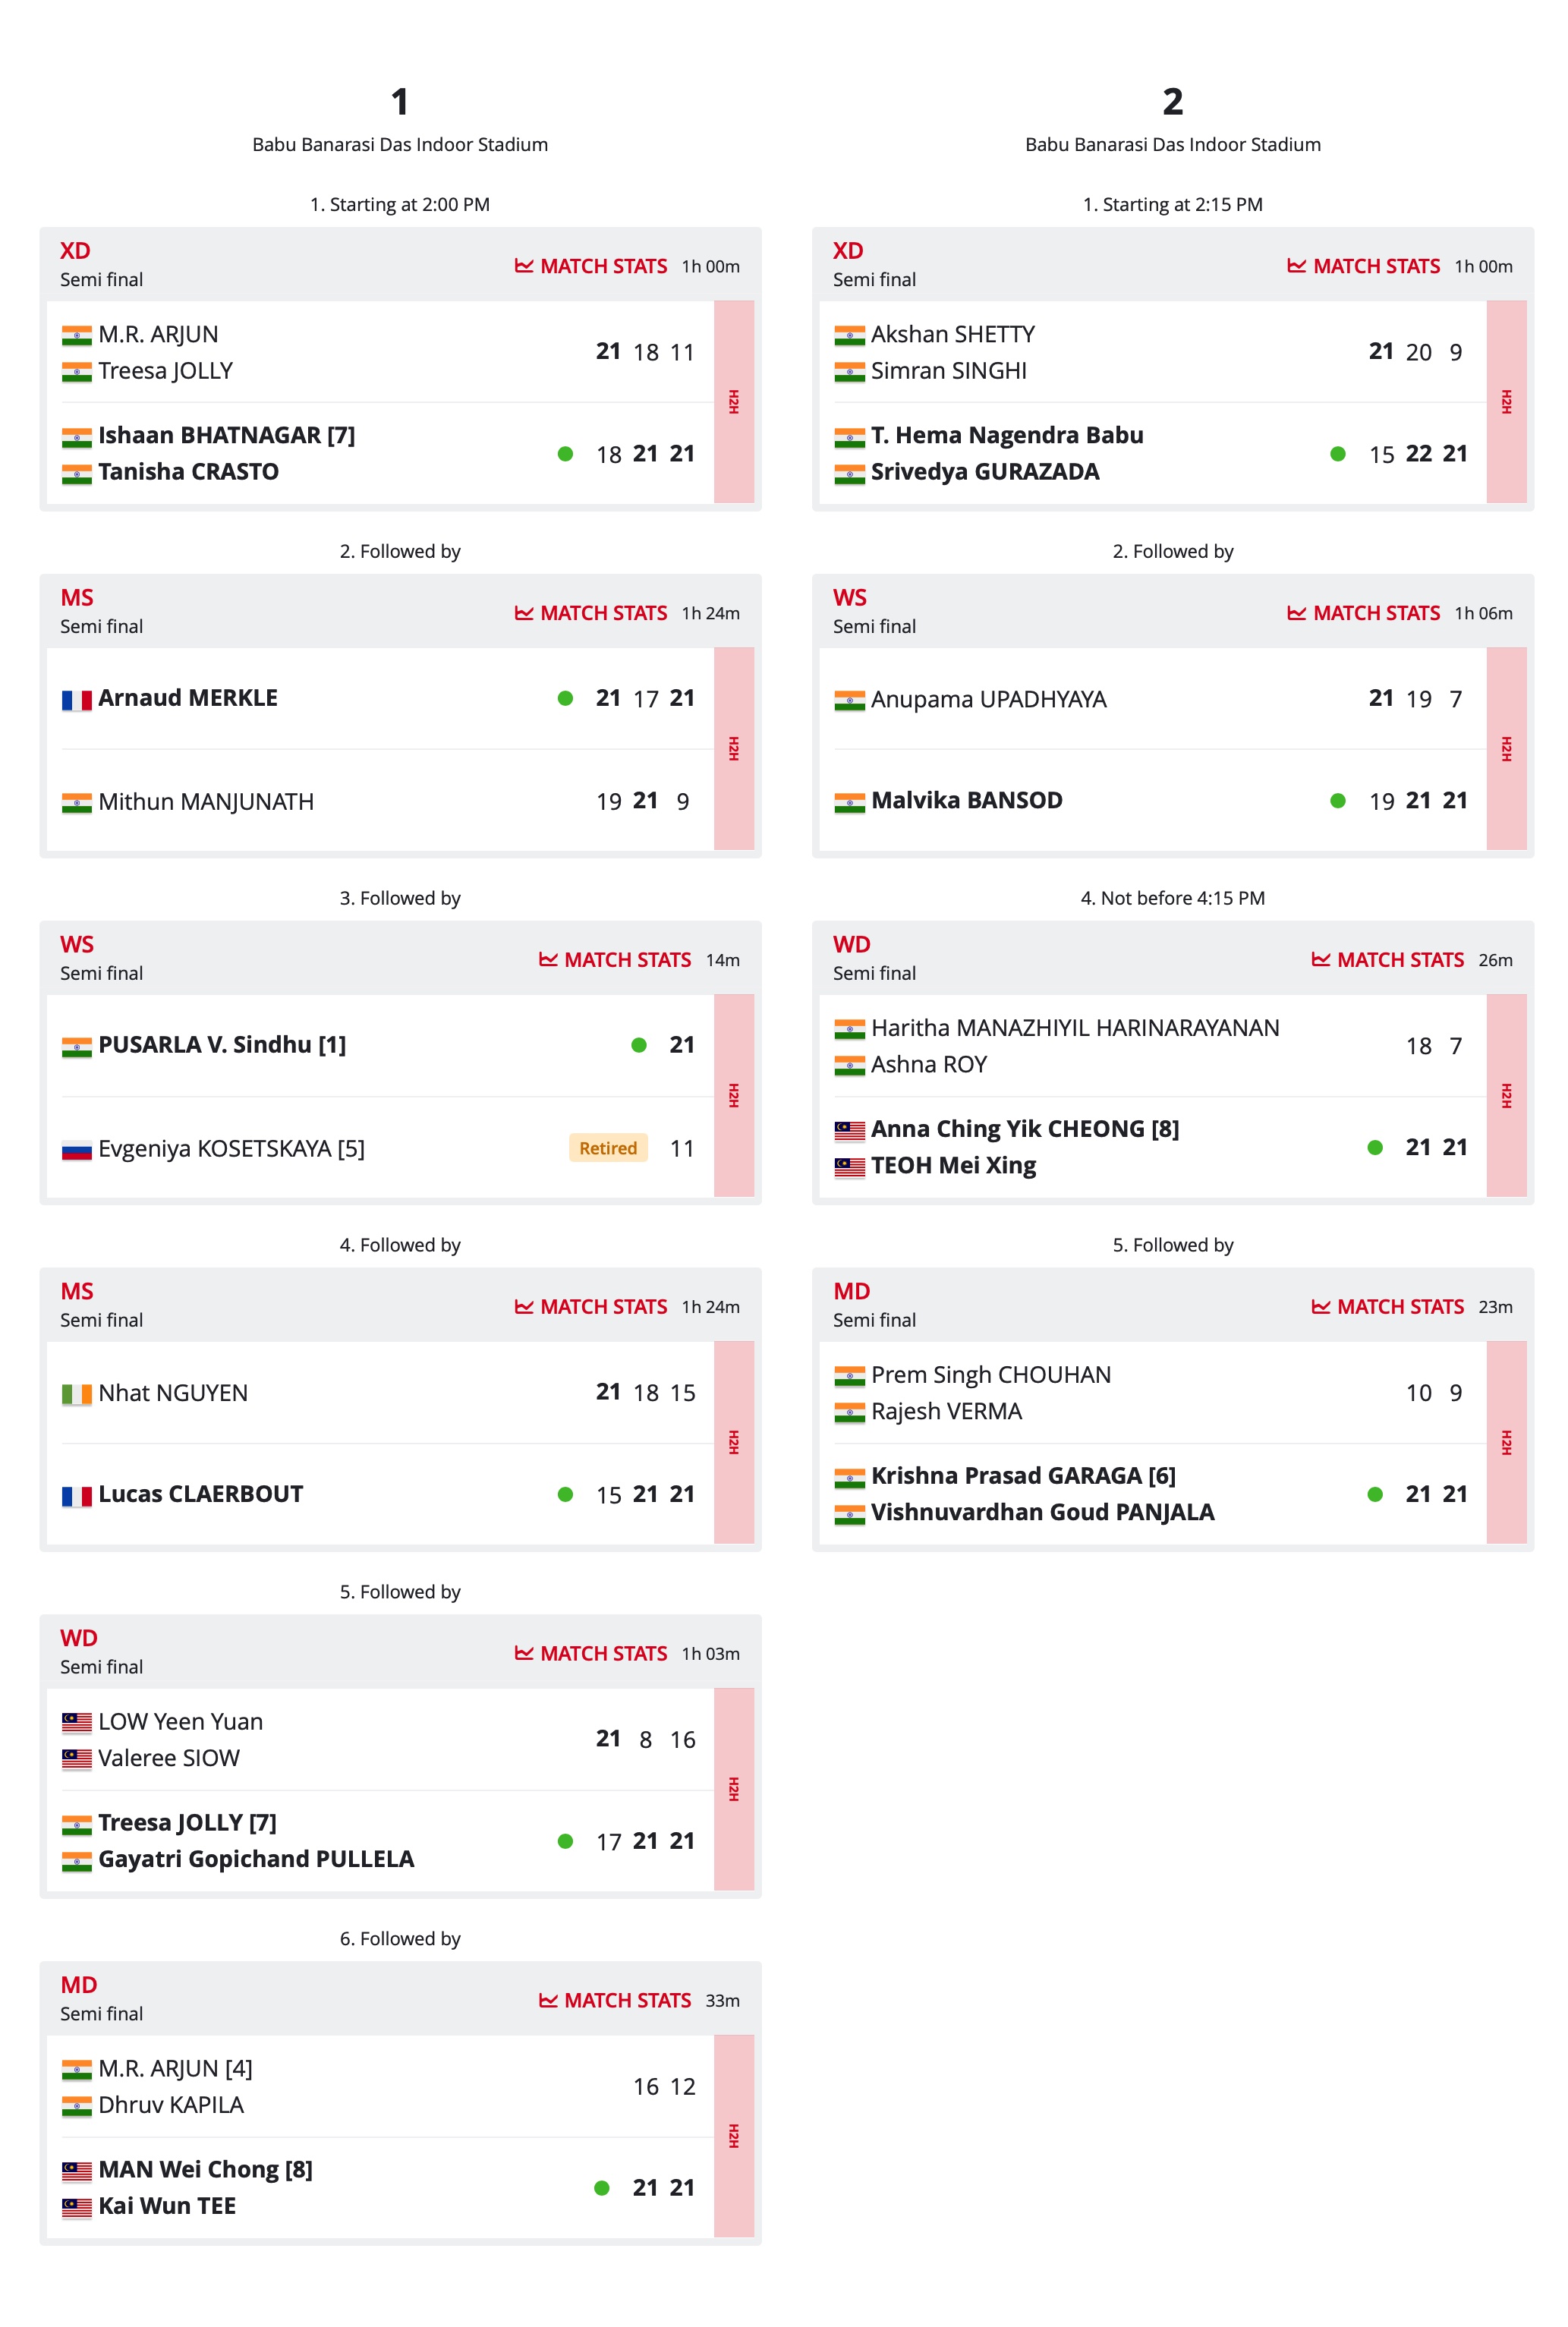This screenshot has width=1568, height=2327.
Task: Open Arnaud MERKLE player profile
Action: coord(188,698)
